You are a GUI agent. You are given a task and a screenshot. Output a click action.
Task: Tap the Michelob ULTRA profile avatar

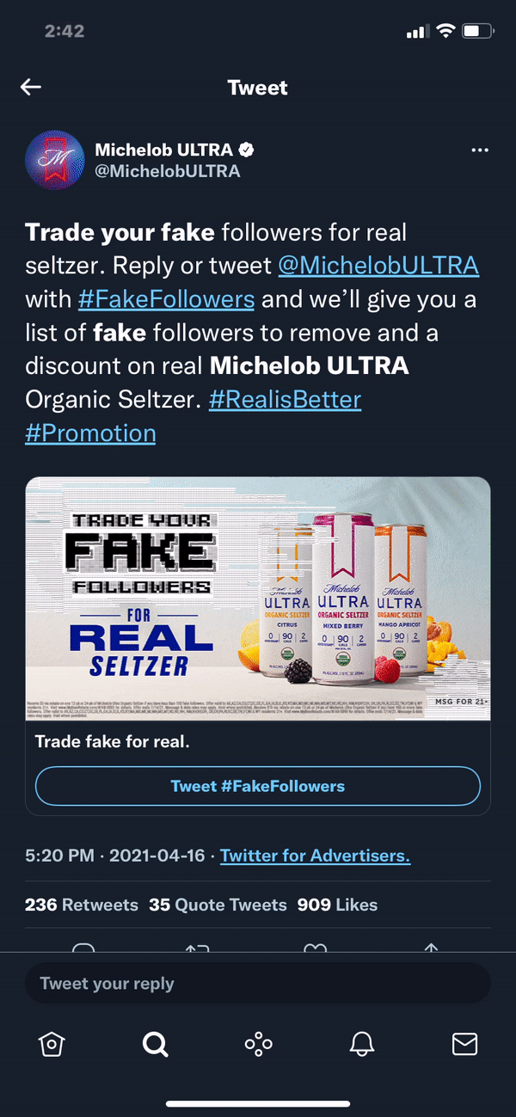(x=55, y=161)
